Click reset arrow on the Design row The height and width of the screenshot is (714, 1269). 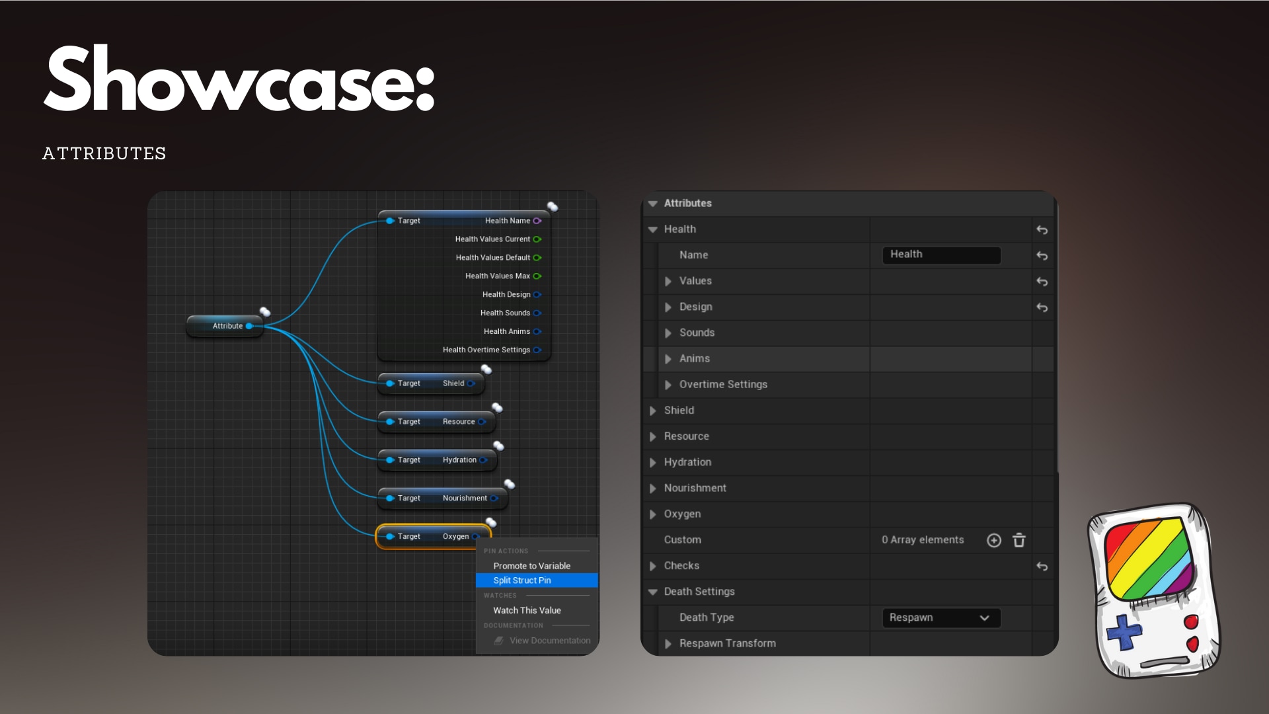1042,307
